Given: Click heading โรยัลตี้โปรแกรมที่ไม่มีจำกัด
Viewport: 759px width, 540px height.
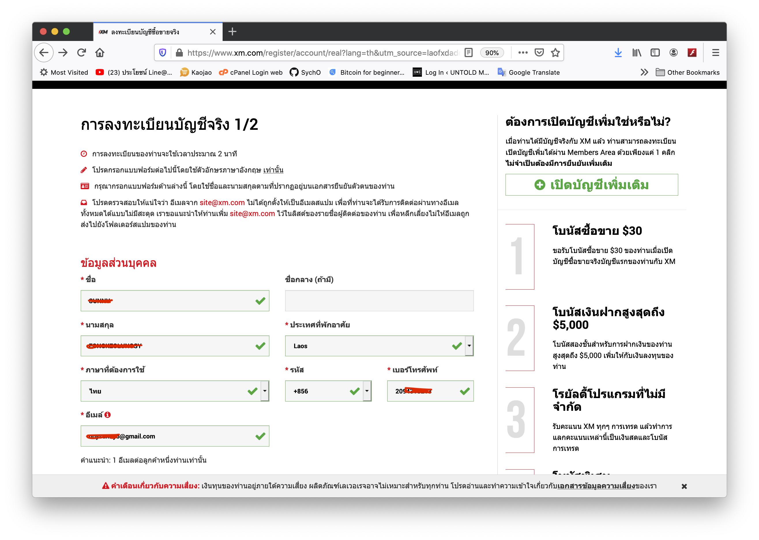Looking at the screenshot, I should tap(609, 400).
